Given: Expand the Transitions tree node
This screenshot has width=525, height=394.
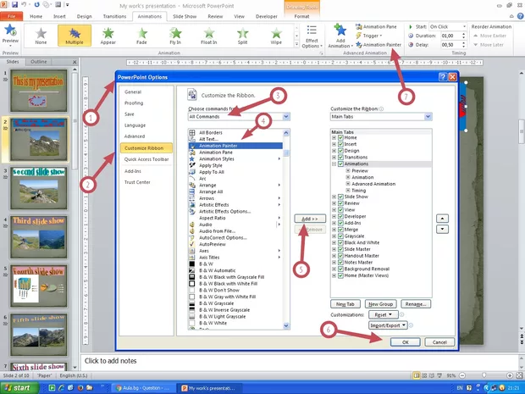Looking at the screenshot, I should (x=334, y=158).
